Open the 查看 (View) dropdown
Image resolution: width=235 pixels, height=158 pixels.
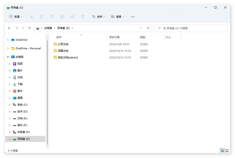(x=117, y=17)
